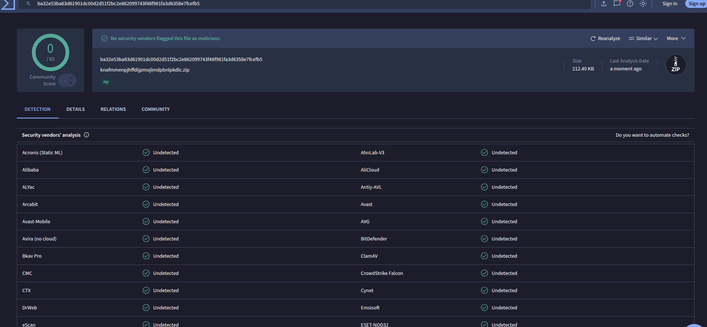The image size is (707, 327).
Task: Switch to the DETECTION tab
Action: 37,109
